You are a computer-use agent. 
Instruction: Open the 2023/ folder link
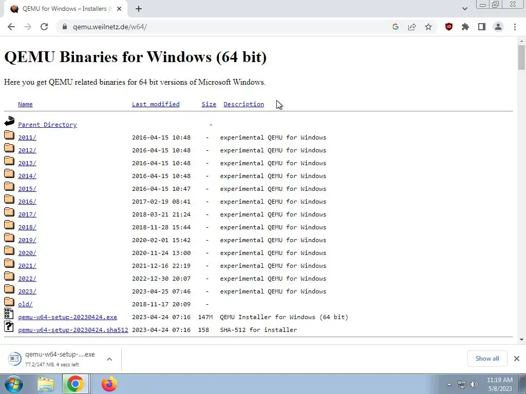tap(27, 291)
